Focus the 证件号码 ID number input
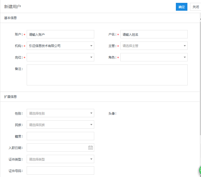201x177 pixels. [60, 170]
